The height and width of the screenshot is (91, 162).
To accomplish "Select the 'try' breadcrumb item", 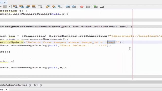I will pyautogui.click(x=36, y=85).
